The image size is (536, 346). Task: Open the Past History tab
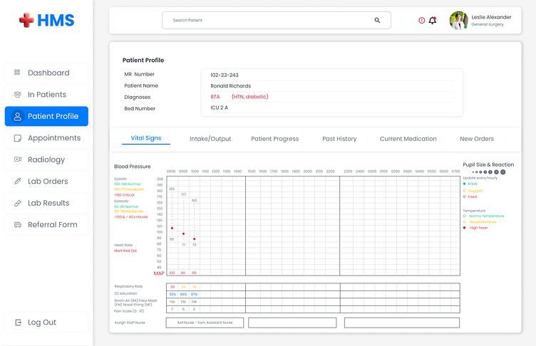pyautogui.click(x=339, y=139)
